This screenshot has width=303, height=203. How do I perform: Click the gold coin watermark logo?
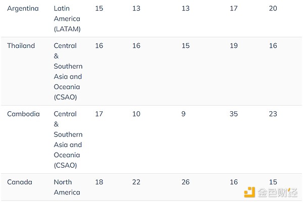point(250,192)
